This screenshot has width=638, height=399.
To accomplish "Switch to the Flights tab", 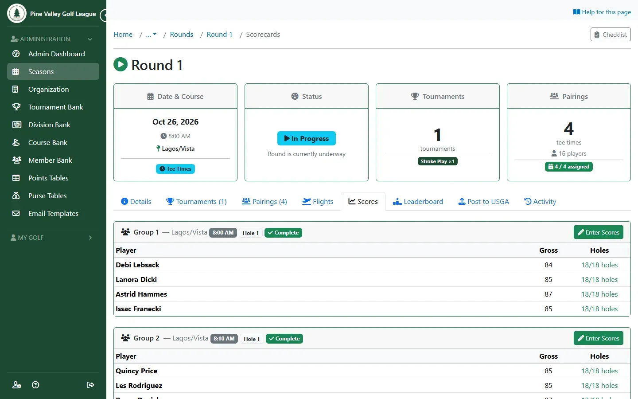I will (x=318, y=201).
